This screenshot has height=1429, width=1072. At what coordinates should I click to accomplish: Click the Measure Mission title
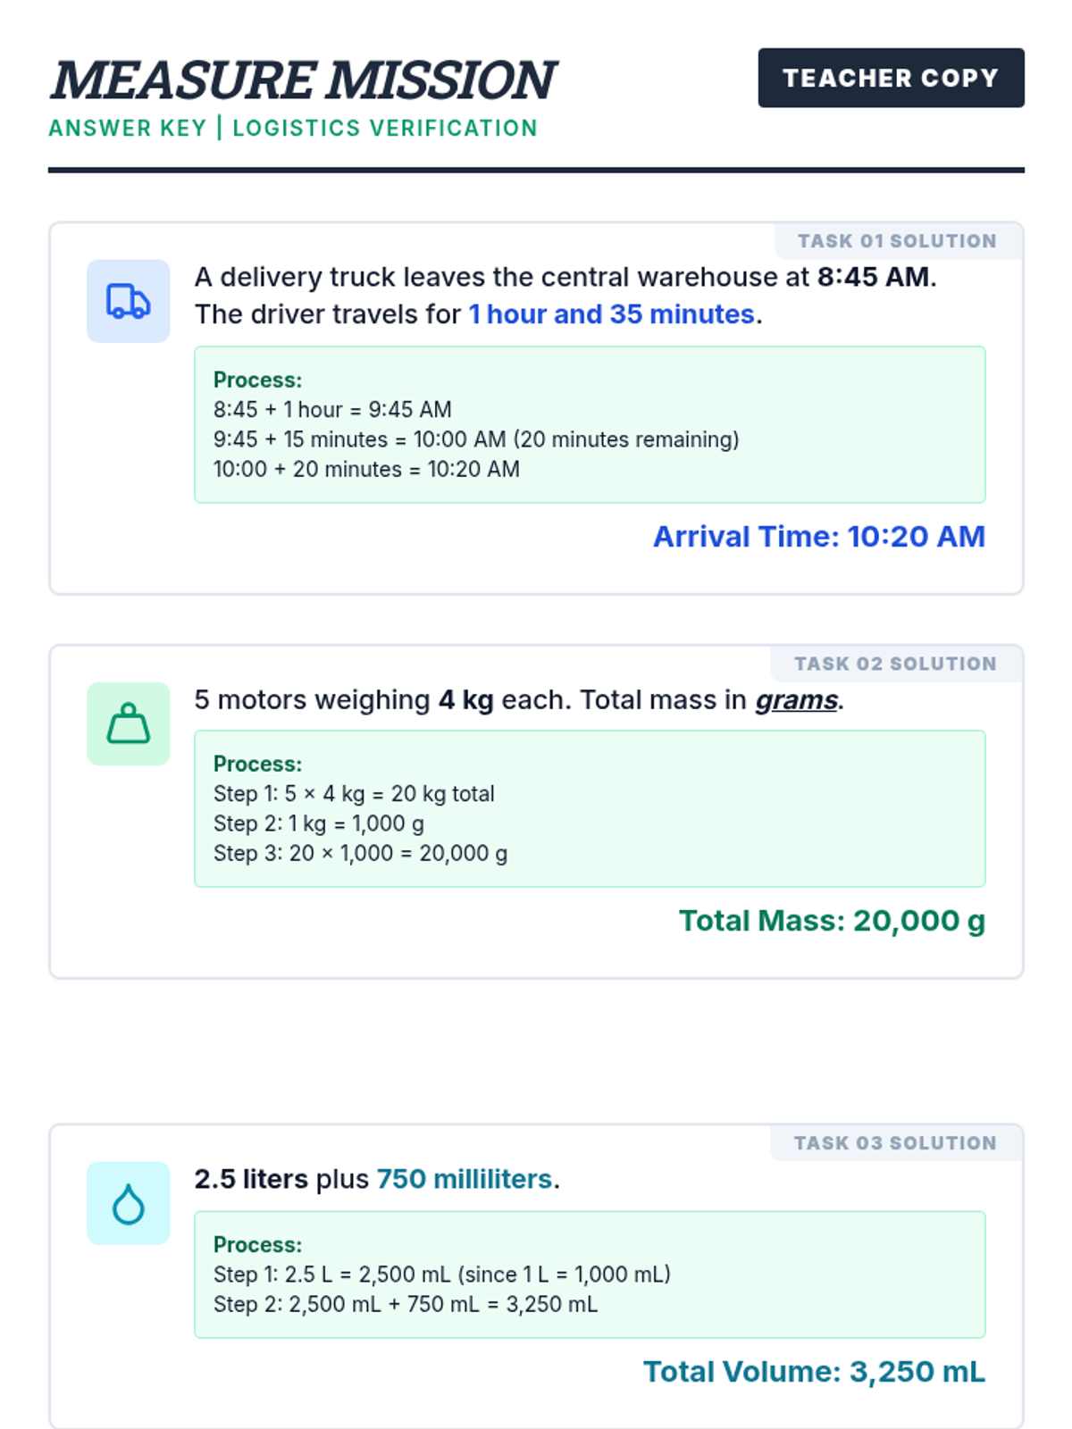click(303, 80)
